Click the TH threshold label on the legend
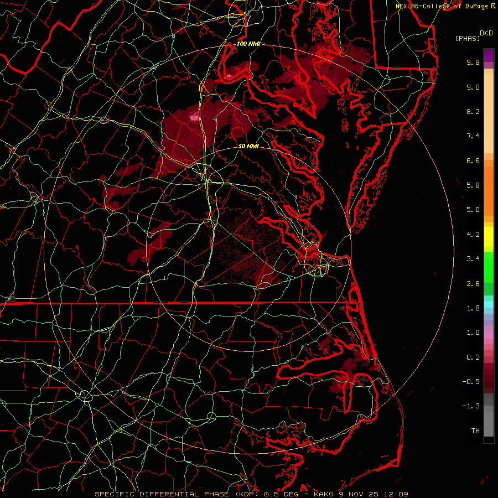The height and width of the screenshot is (498, 498). pyautogui.click(x=475, y=431)
